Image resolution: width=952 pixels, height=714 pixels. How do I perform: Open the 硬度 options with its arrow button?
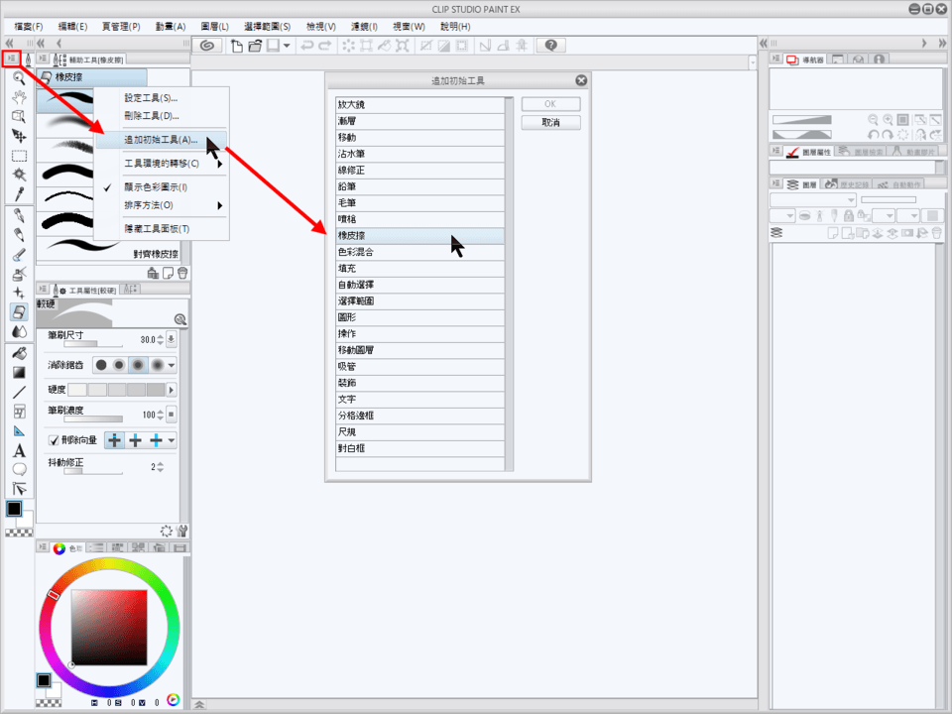pyautogui.click(x=172, y=389)
